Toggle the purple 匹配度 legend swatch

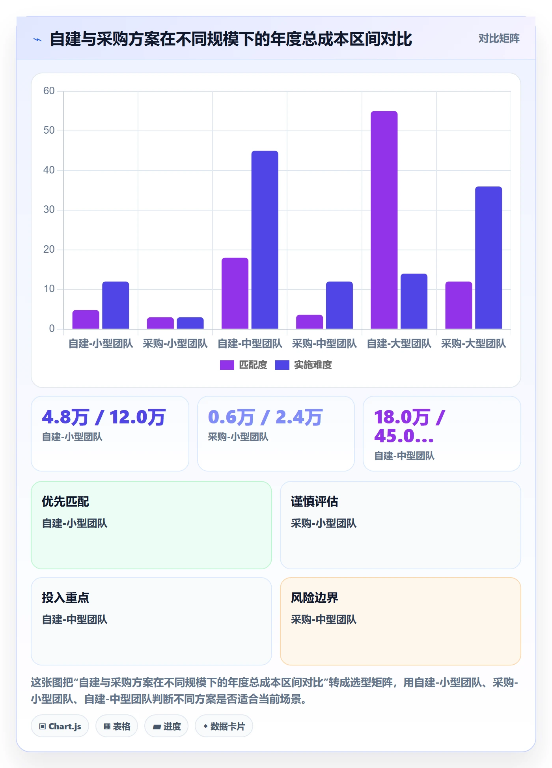tap(227, 365)
